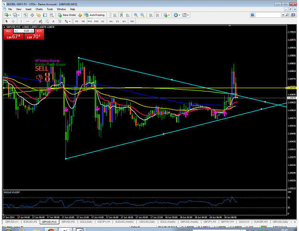Toggle chart Auto Scroll
Viewport: 299px width, 231px height.
[x=151, y=15]
